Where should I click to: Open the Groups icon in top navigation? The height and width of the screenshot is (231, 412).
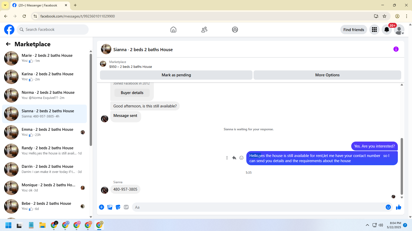(x=235, y=30)
